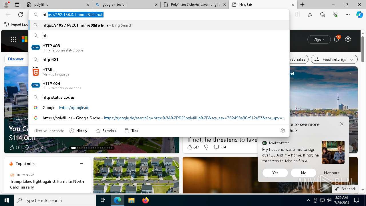Click the Microsoft logo on the page
Image resolution: width=366 pixels, height=206 pixels.
[25, 39]
